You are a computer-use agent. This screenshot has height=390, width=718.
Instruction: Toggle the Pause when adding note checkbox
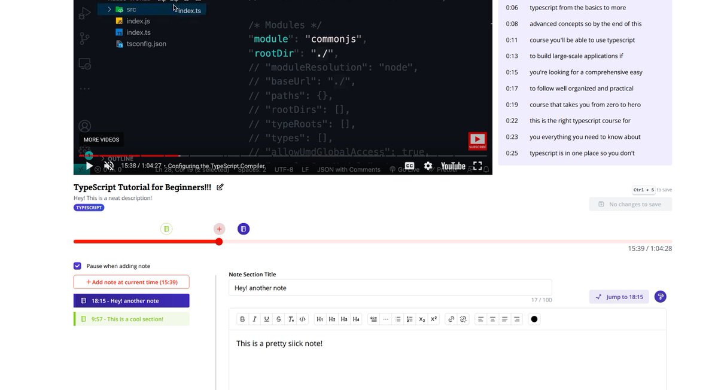pyautogui.click(x=77, y=266)
